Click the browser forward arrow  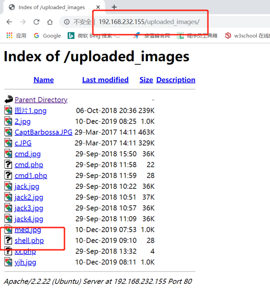(23, 22)
